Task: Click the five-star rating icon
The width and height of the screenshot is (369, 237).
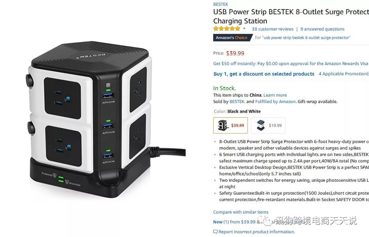Action: (227, 29)
